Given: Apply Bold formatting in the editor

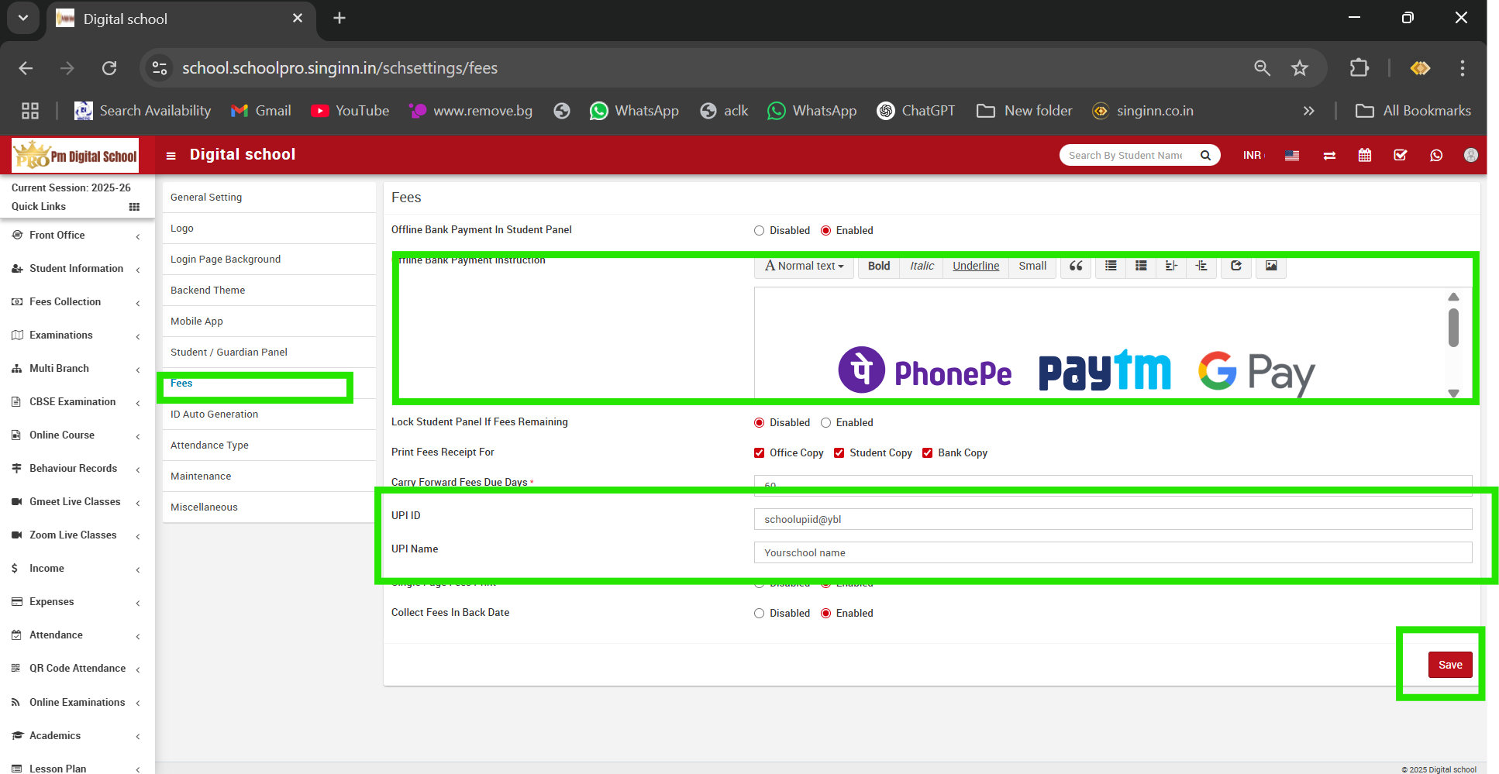Looking at the screenshot, I should (x=879, y=266).
